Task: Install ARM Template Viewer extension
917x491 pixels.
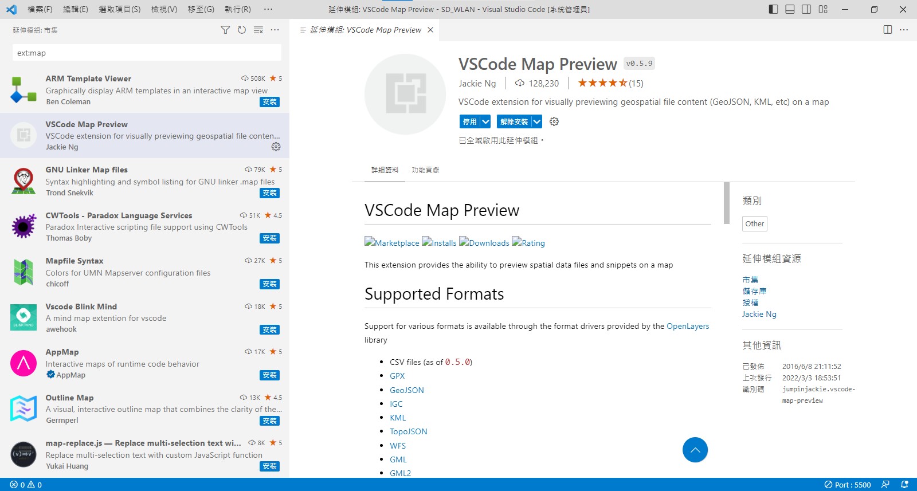Action: tap(269, 102)
